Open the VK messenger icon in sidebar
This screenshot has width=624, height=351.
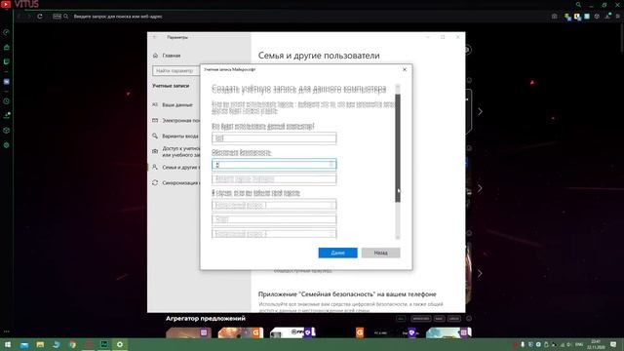pyautogui.click(x=7, y=82)
